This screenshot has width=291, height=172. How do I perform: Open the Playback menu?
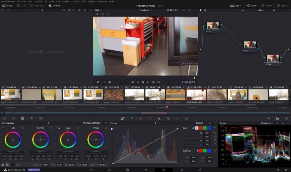(67, 2)
